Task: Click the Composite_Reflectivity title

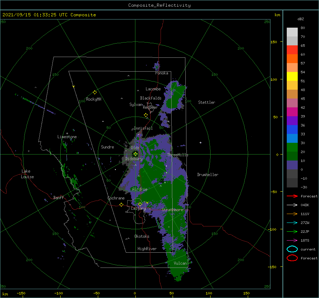Action: click(x=159, y=5)
